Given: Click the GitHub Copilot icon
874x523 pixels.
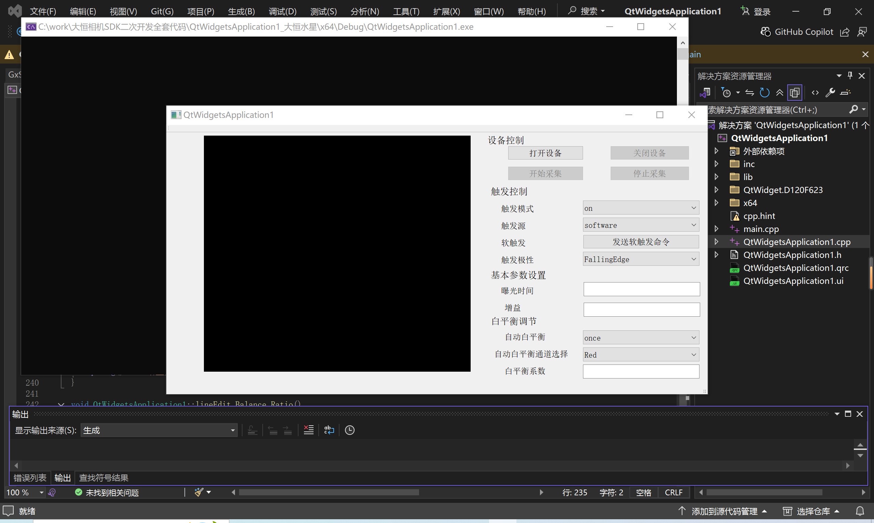Looking at the screenshot, I should 765,32.
